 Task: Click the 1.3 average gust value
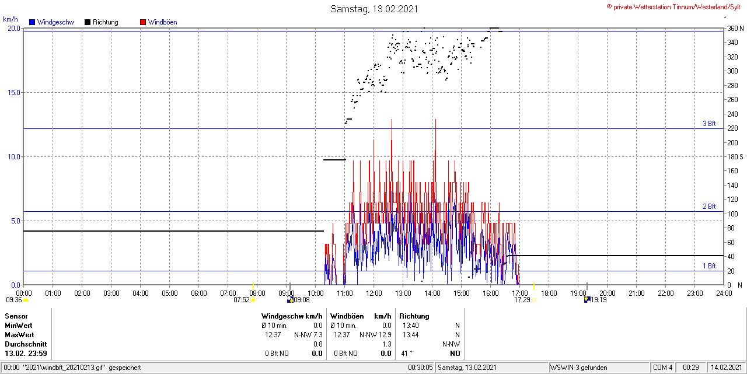386,344
